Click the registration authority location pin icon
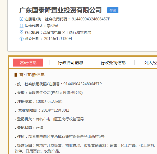 21,32
